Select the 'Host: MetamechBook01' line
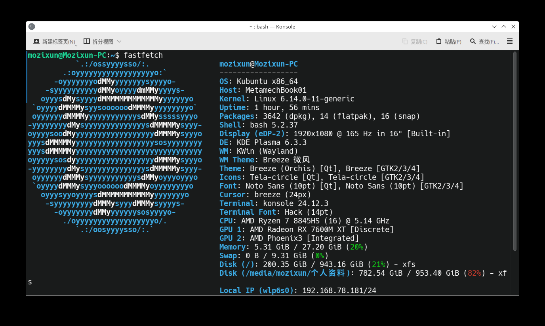This screenshot has width=545, height=326. click(263, 90)
